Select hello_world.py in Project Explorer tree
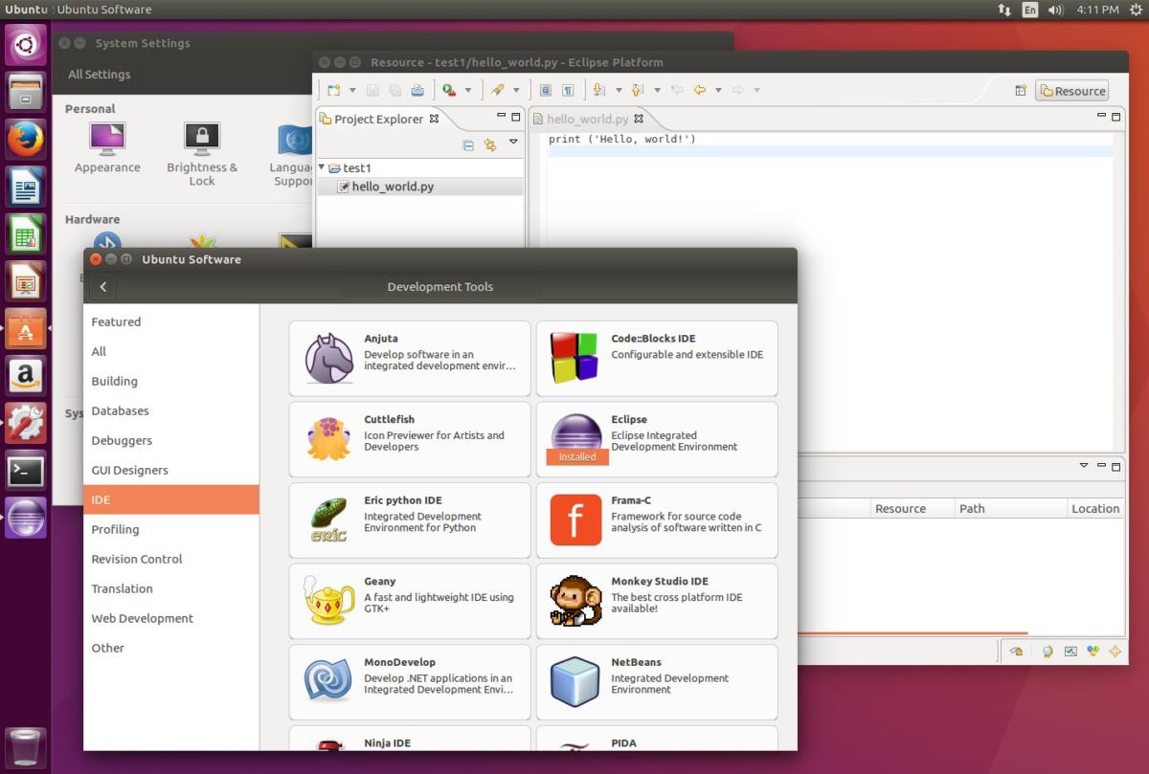The width and height of the screenshot is (1149, 774). tap(393, 187)
